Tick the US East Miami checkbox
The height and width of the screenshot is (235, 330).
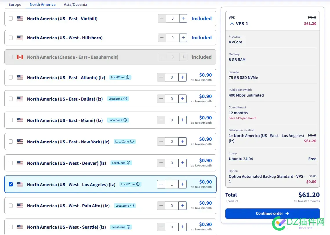pyautogui.click(x=11, y=120)
